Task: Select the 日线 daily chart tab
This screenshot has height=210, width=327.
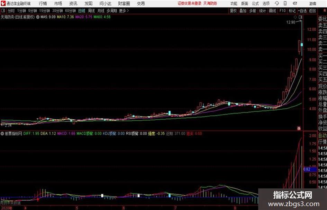Action: coord(82,11)
